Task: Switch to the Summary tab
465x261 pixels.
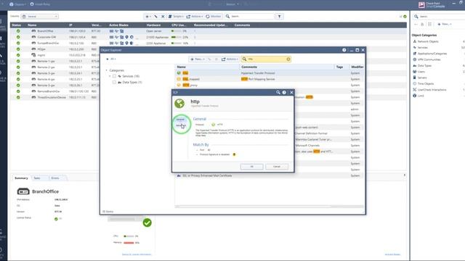Action: point(21,178)
